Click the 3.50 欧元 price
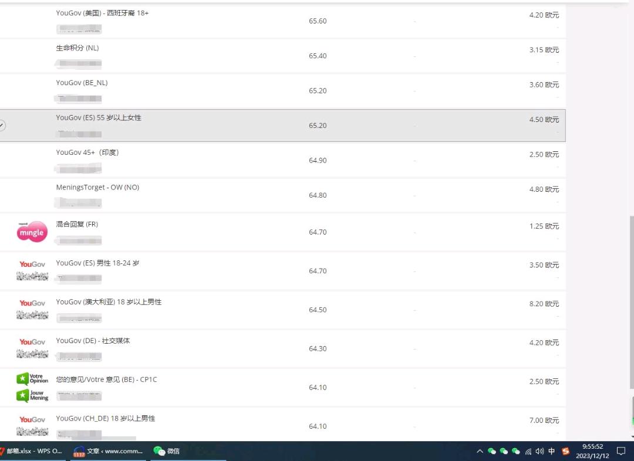The image size is (634, 461). (x=544, y=265)
